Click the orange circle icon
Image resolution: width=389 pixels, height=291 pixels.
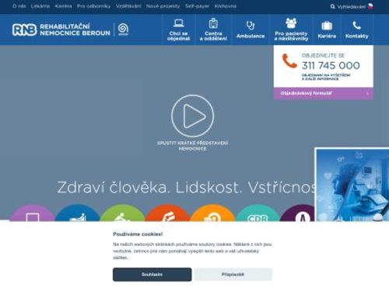(212, 213)
